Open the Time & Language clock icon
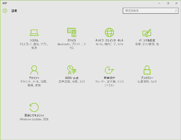 click(72, 70)
